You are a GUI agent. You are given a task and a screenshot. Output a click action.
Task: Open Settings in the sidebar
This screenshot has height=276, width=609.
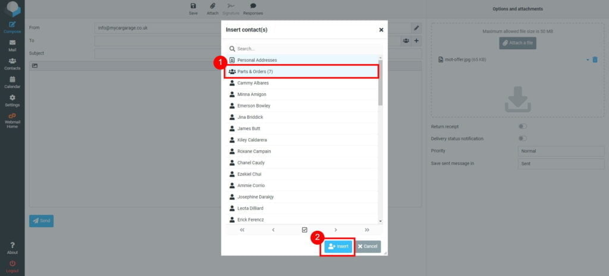tap(12, 101)
